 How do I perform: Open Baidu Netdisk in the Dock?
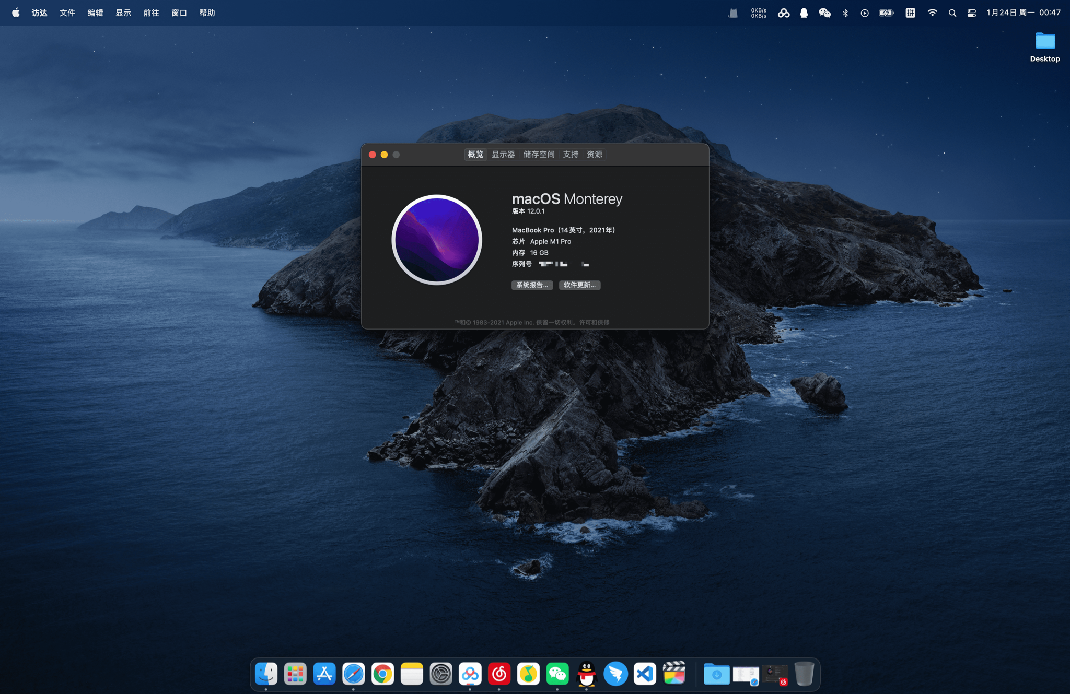(x=470, y=674)
